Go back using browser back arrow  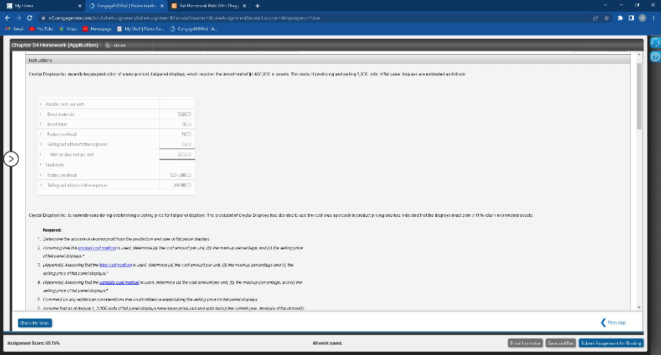7,18
